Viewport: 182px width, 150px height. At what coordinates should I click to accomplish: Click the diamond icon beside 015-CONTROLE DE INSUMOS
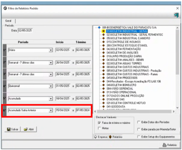104,42
